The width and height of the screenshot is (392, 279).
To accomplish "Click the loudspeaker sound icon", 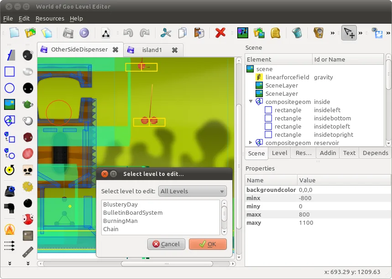I will tap(319, 33).
